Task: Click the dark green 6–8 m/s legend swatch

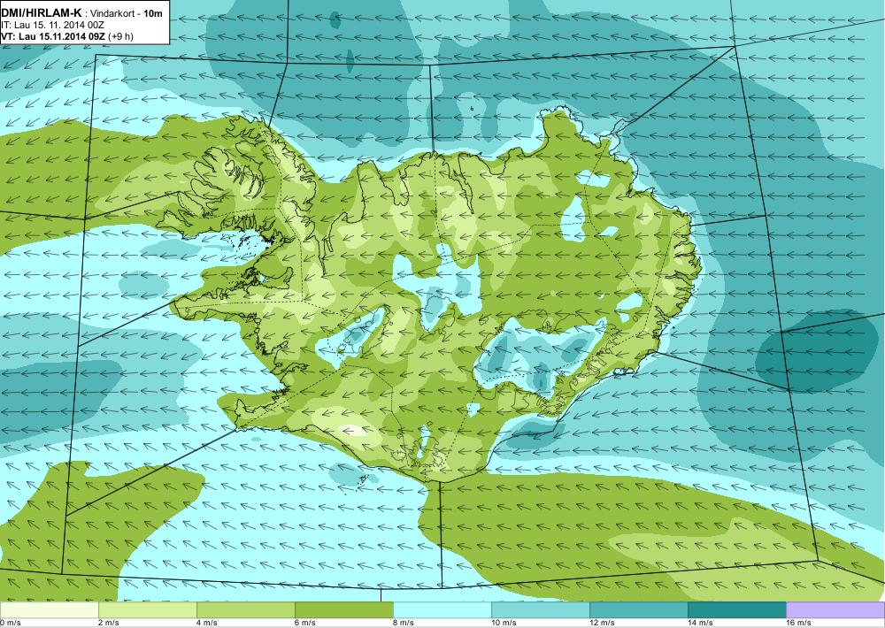Action: tap(343, 610)
